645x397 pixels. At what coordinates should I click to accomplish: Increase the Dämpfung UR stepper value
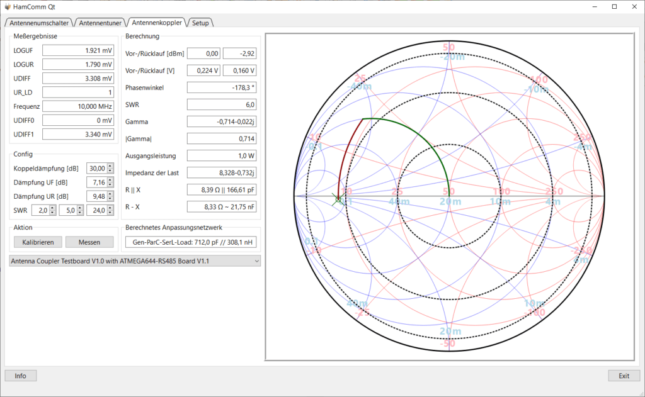110,194
